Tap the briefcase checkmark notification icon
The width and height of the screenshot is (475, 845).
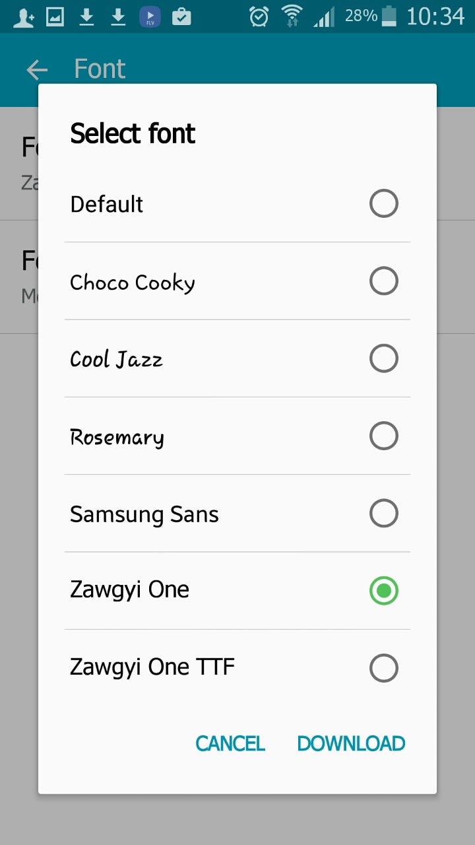point(181,17)
